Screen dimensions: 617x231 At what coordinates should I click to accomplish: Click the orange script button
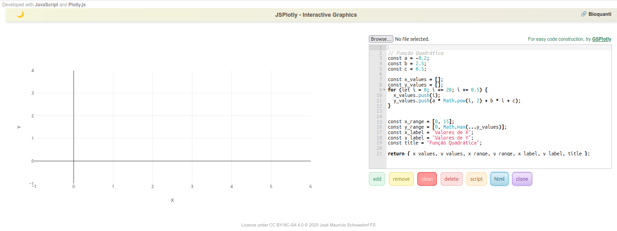pos(476,179)
